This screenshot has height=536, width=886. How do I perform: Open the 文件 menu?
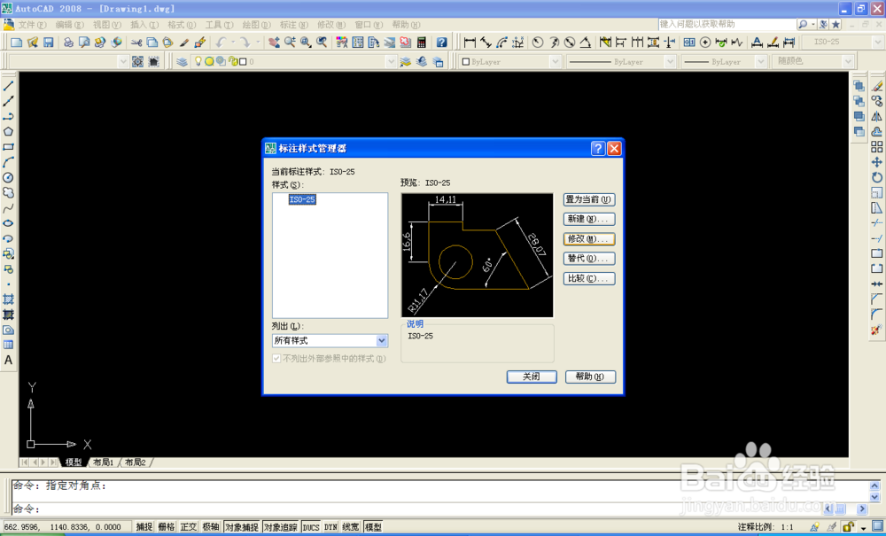tap(32, 25)
